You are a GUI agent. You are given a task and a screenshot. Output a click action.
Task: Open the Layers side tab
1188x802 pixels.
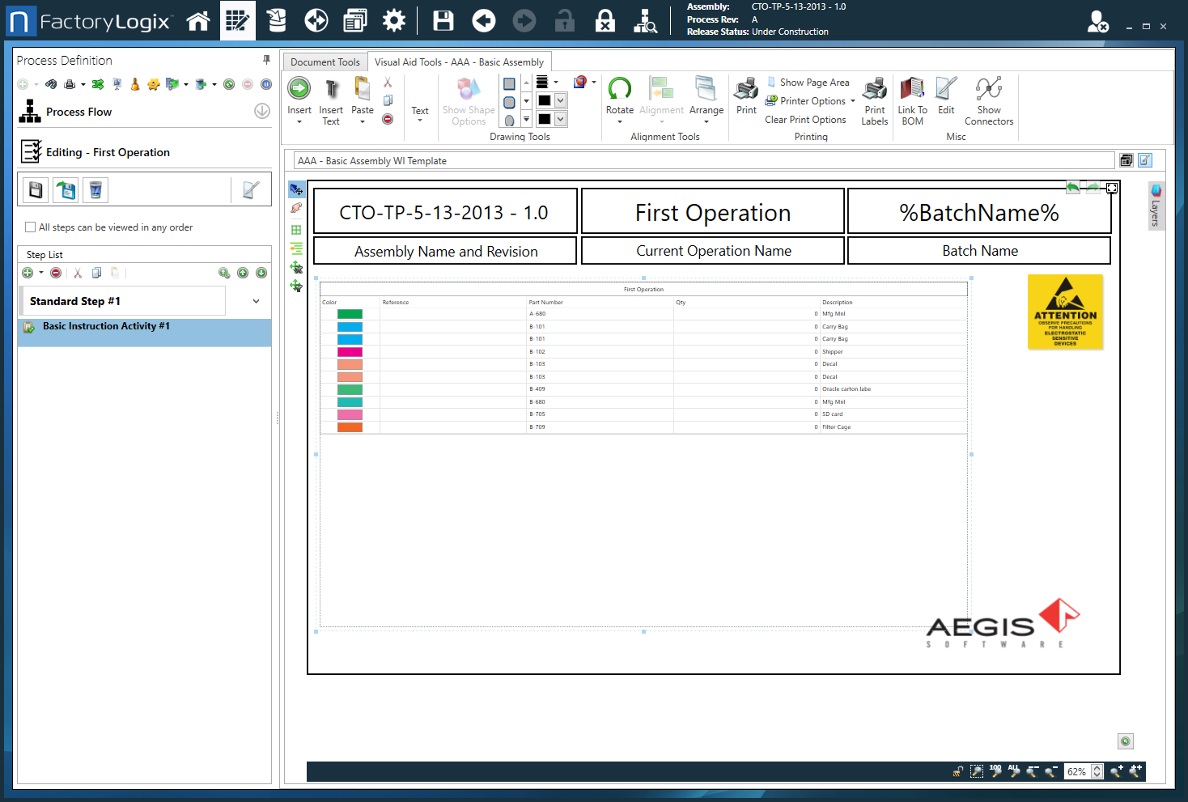1156,206
